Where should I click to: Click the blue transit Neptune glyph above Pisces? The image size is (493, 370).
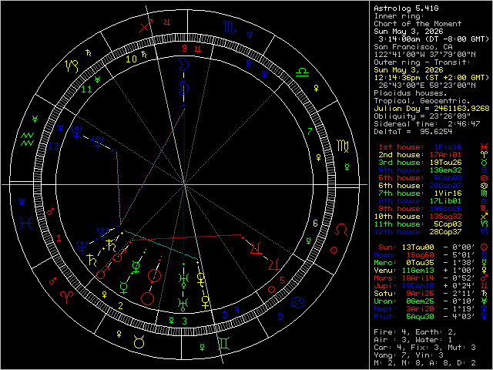[22, 202]
